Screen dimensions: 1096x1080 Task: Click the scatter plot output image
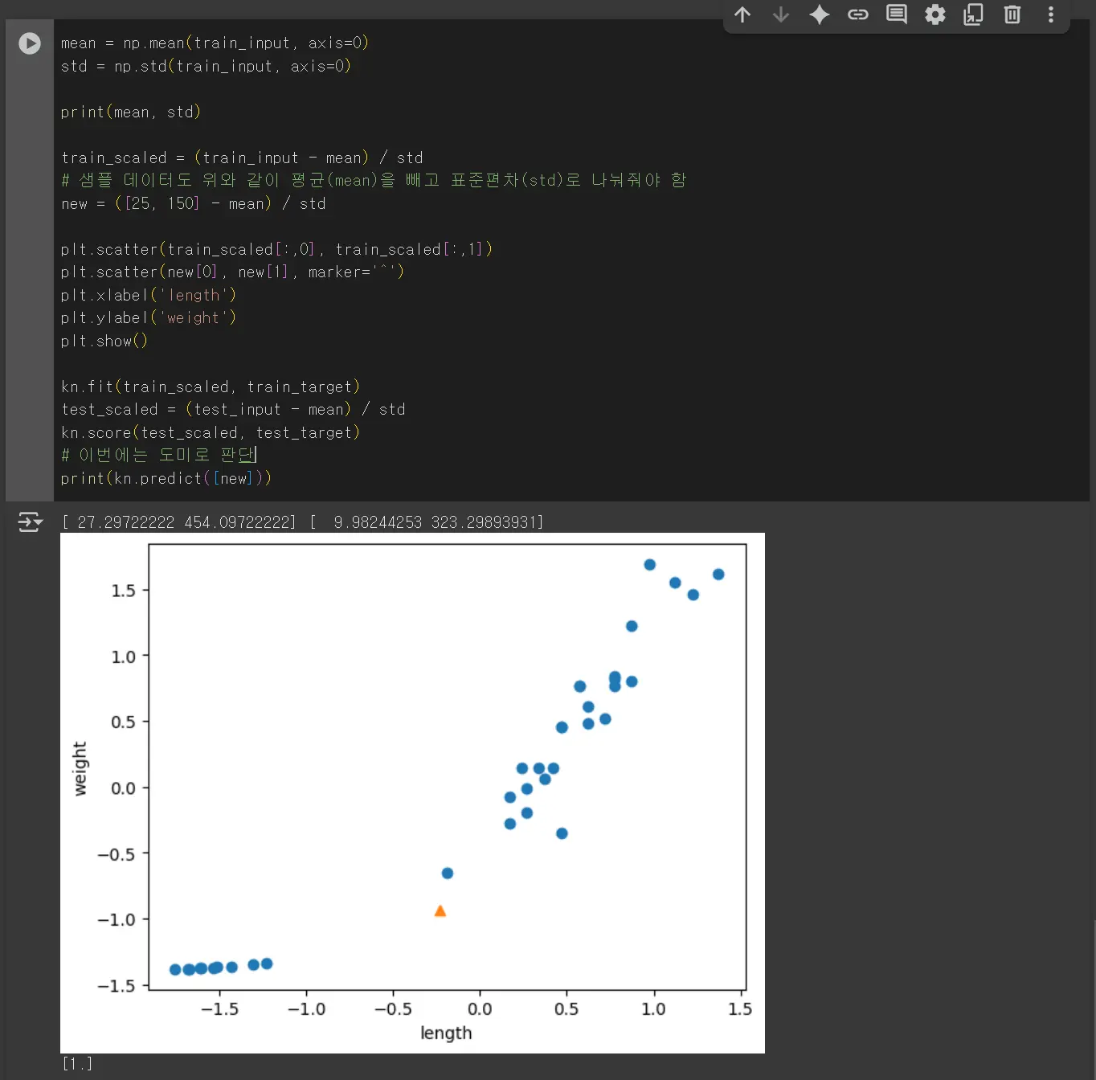click(412, 793)
